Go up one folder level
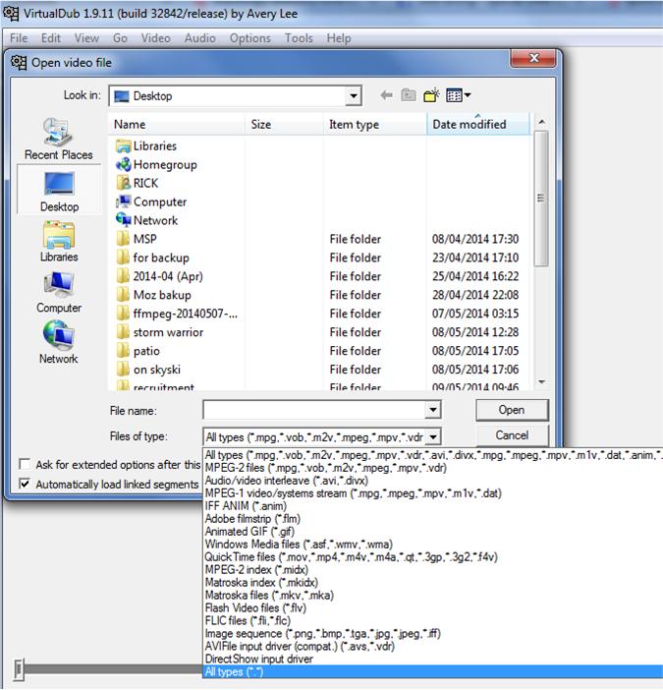 (409, 95)
